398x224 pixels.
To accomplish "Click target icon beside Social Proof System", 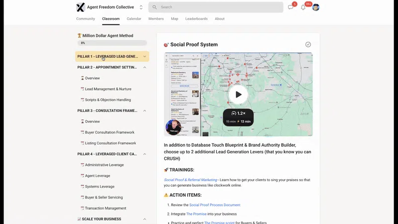I will pos(166,45).
